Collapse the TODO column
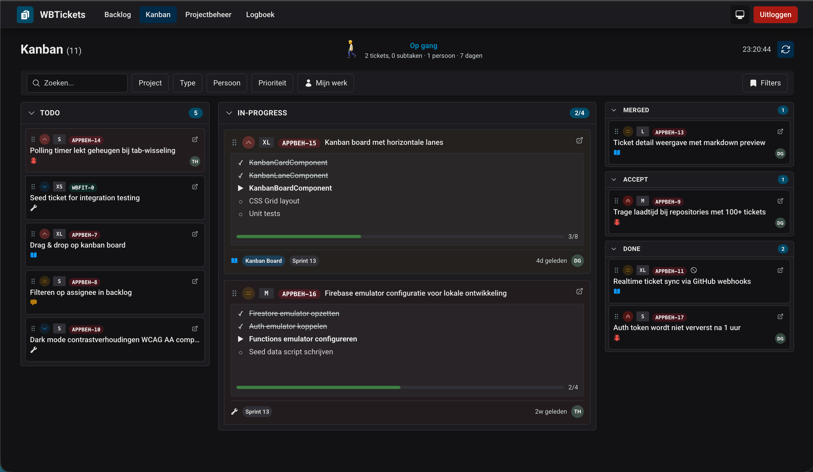The height and width of the screenshot is (472, 813). pyautogui.click(x=31, y=113)
